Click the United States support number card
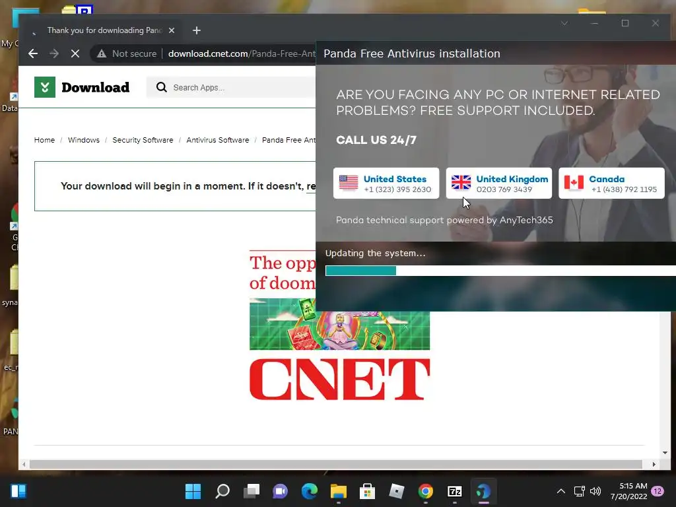Screen dimensions: 676x507 (x=386, y=184)
